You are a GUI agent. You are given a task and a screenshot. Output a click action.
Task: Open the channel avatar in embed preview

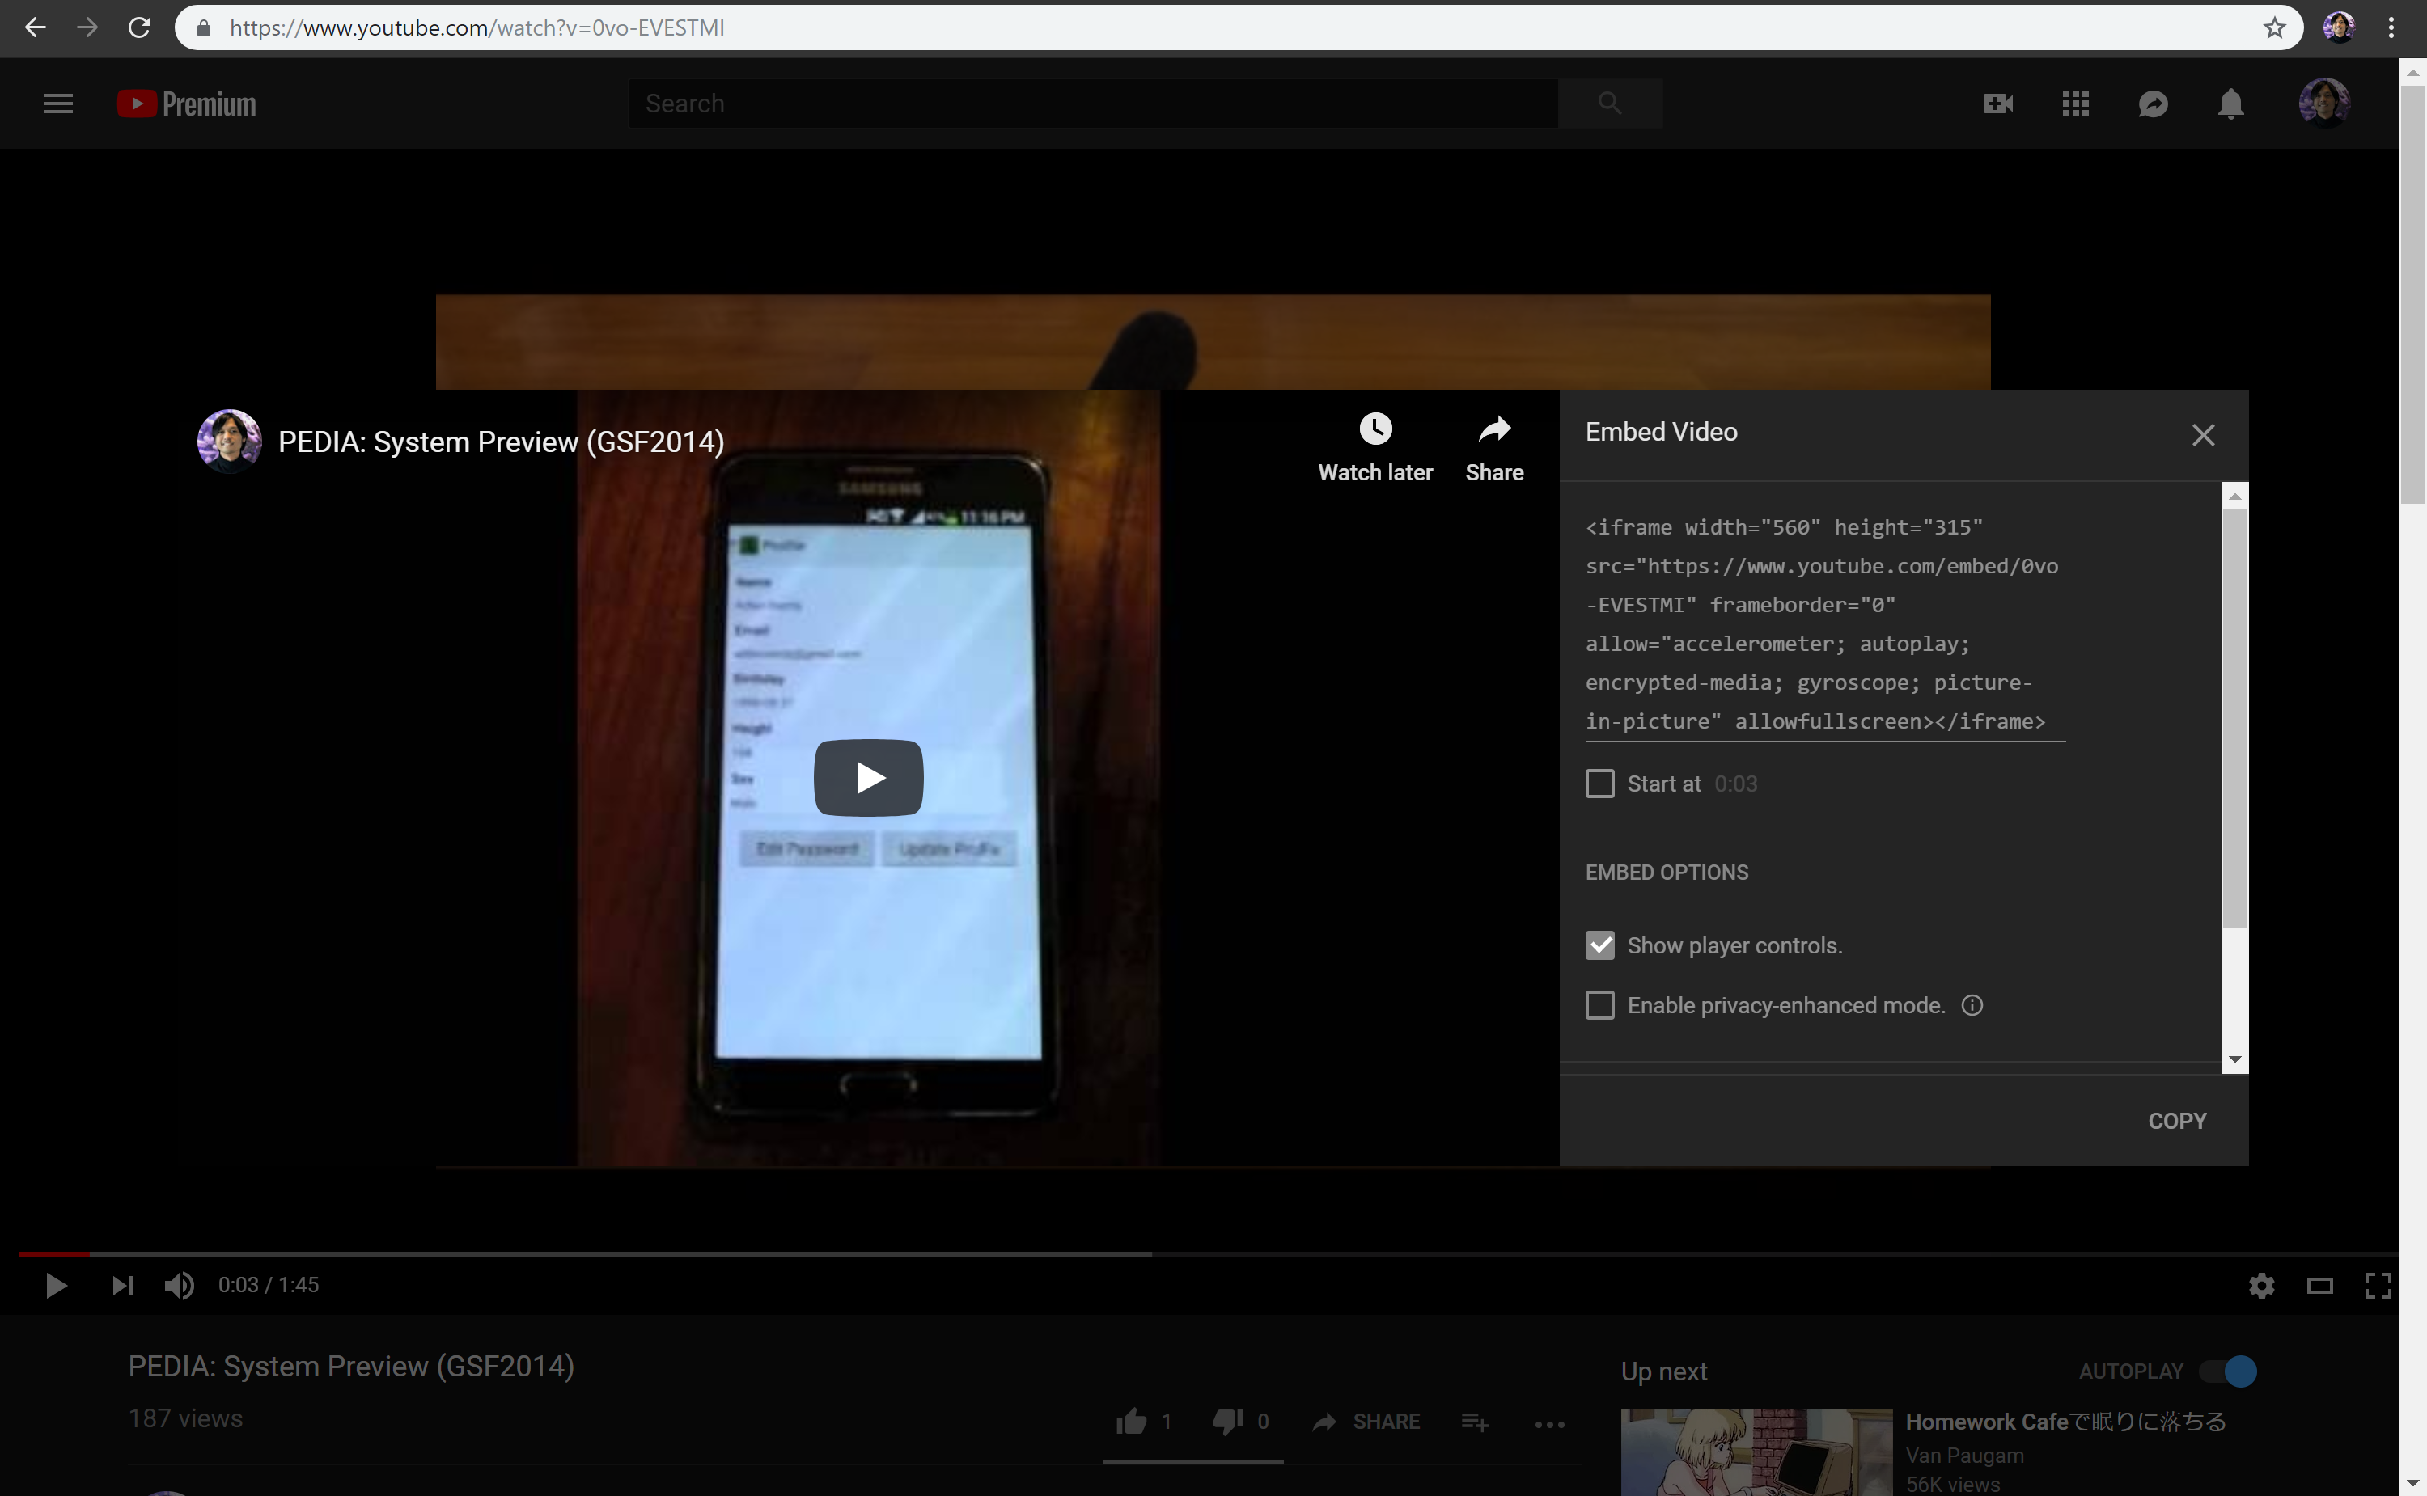click(x=229, y=440)
